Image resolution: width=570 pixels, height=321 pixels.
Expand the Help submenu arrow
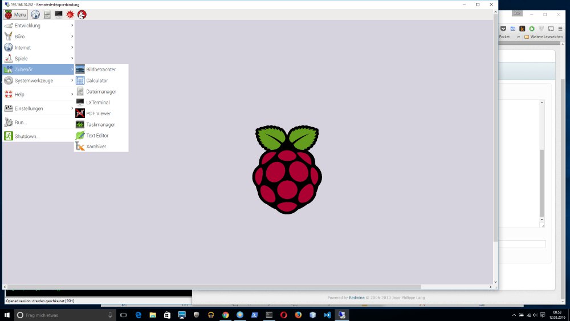click(x=72, y=94)
